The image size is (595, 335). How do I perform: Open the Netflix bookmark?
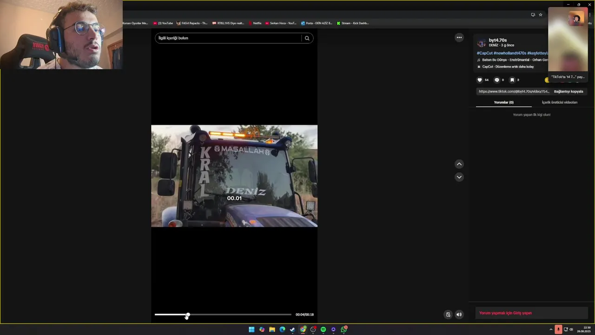(x=255, y=23)
